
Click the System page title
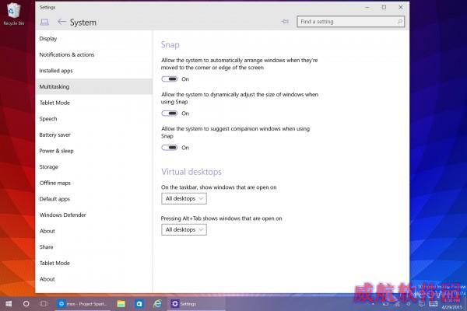83,23
